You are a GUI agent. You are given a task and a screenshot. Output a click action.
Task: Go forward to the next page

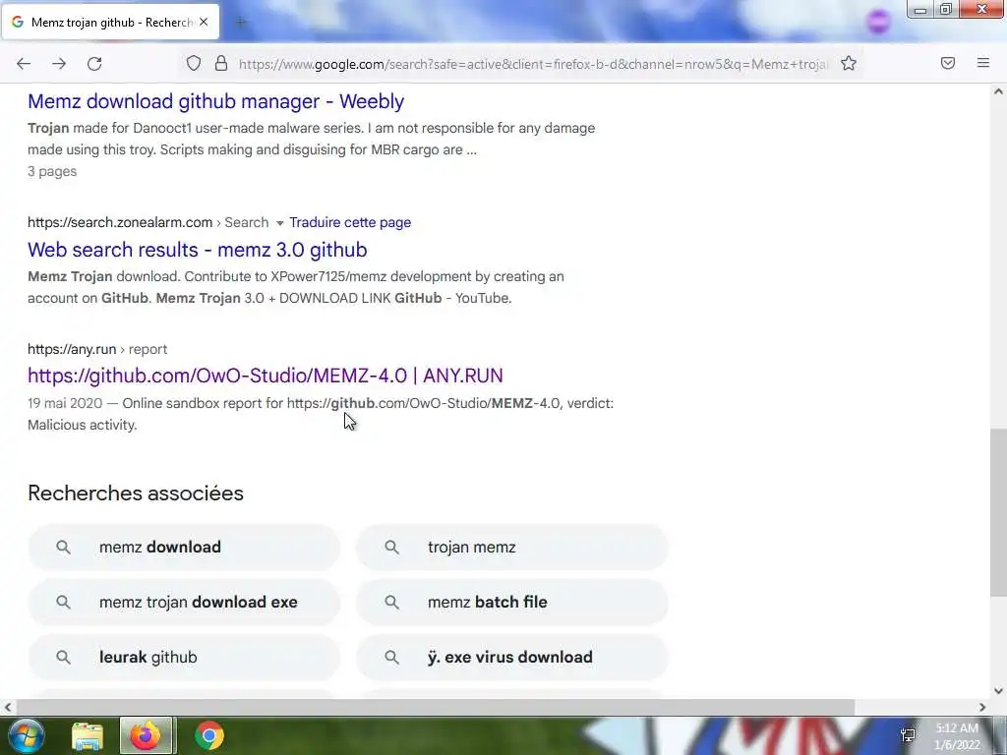tap(59, 64)
